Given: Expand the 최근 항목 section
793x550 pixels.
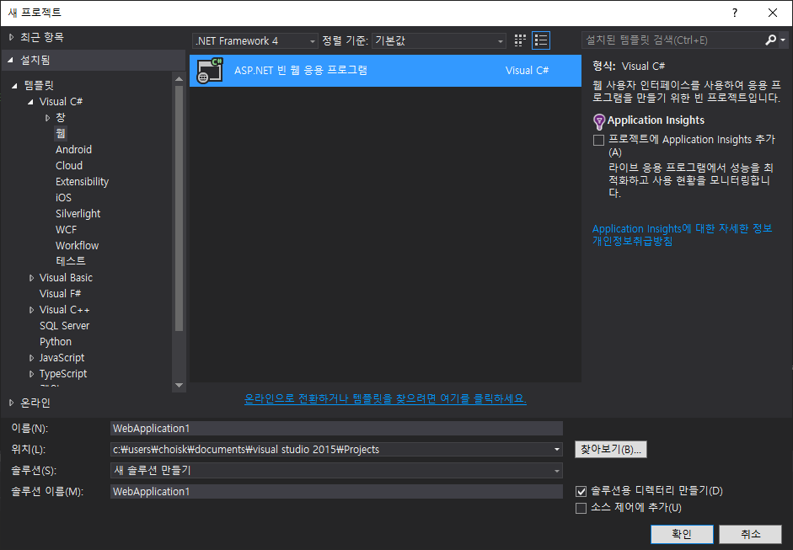Looking at the screenshot, I should [11, 37].
